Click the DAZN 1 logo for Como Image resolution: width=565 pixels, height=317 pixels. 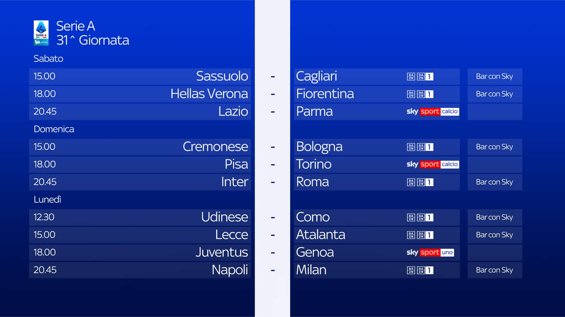(425, 217)
